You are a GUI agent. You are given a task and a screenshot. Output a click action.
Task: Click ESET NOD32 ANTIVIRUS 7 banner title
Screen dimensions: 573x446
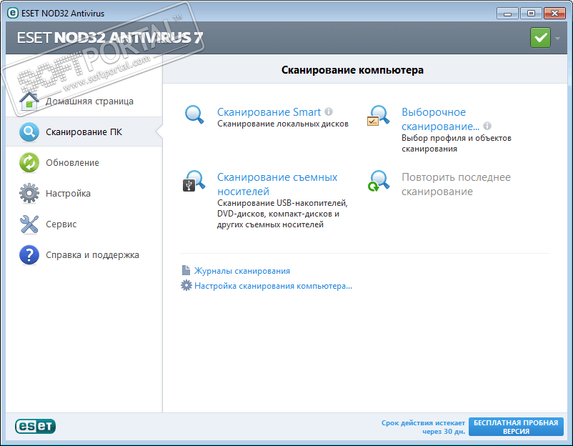tap(110, 38)
